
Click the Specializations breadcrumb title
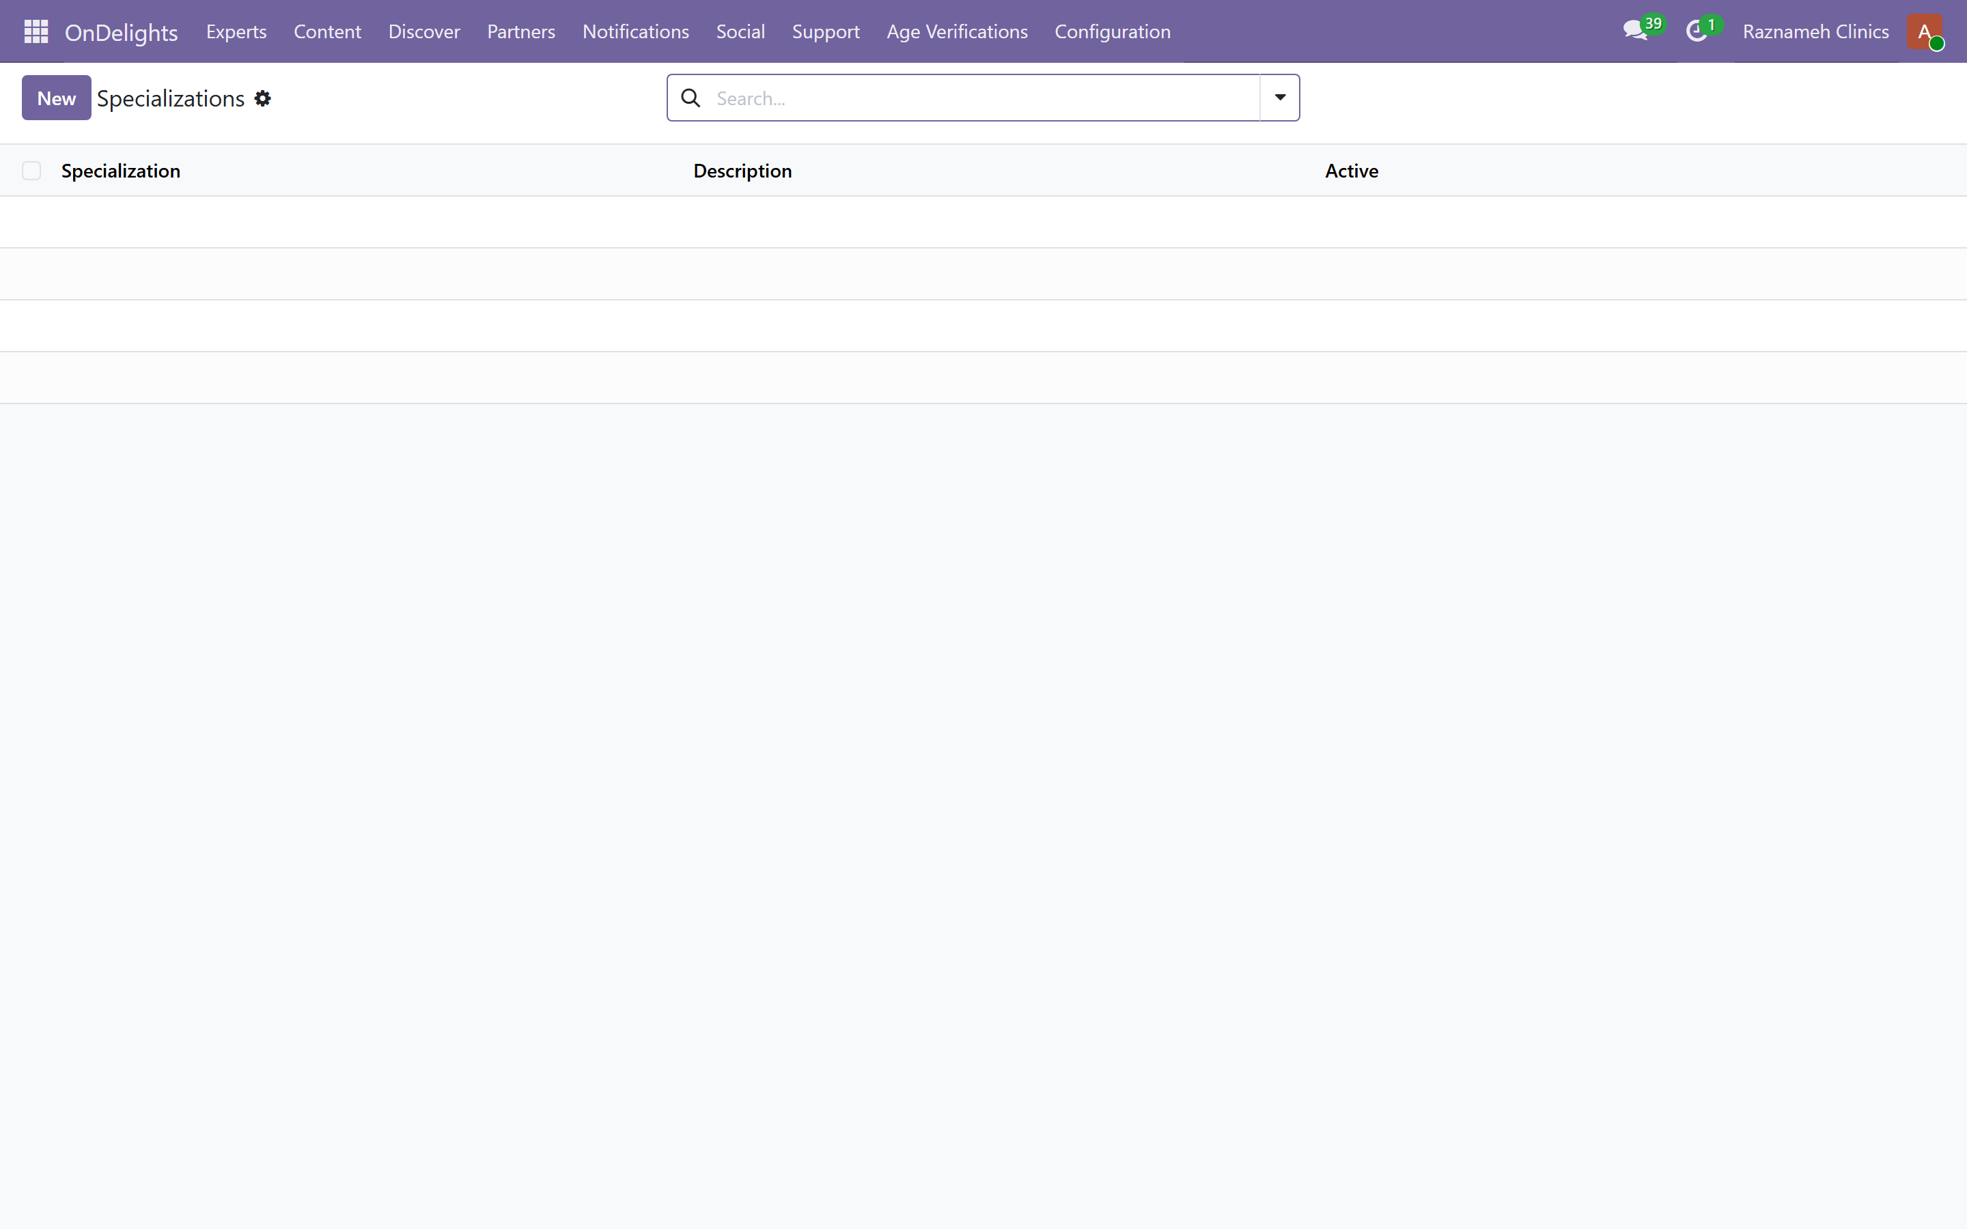pos(171,98)
